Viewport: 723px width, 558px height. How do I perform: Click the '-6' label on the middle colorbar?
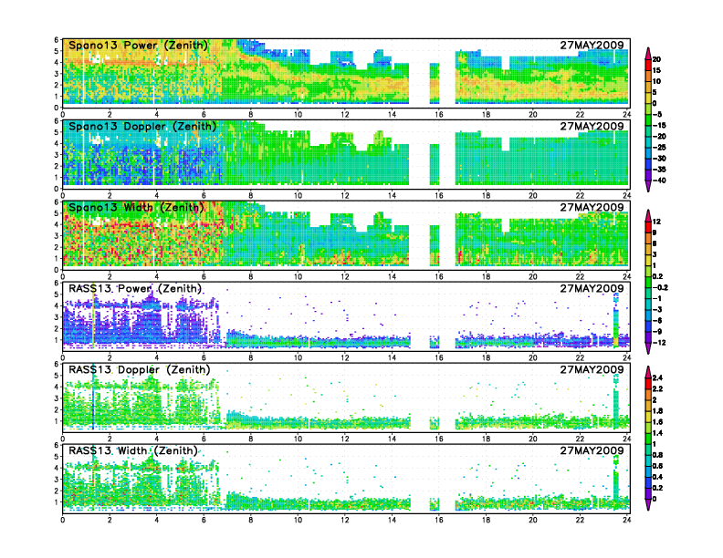click(657, 320)
